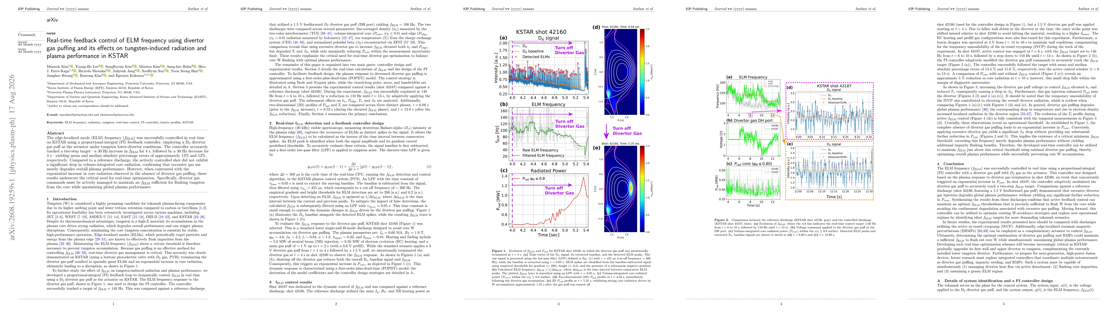Image resolution: width=1113 pixels, height=315 pixels.
Task: Click Figure 1 panel (c) Radiated Power plot
Action: [x=549, y=200]
